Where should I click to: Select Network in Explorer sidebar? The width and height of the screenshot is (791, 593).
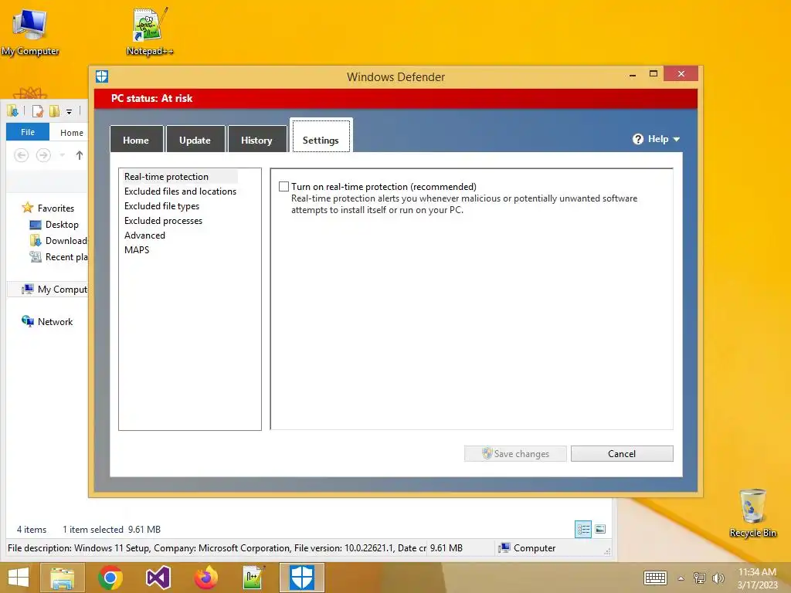[47, 321]
